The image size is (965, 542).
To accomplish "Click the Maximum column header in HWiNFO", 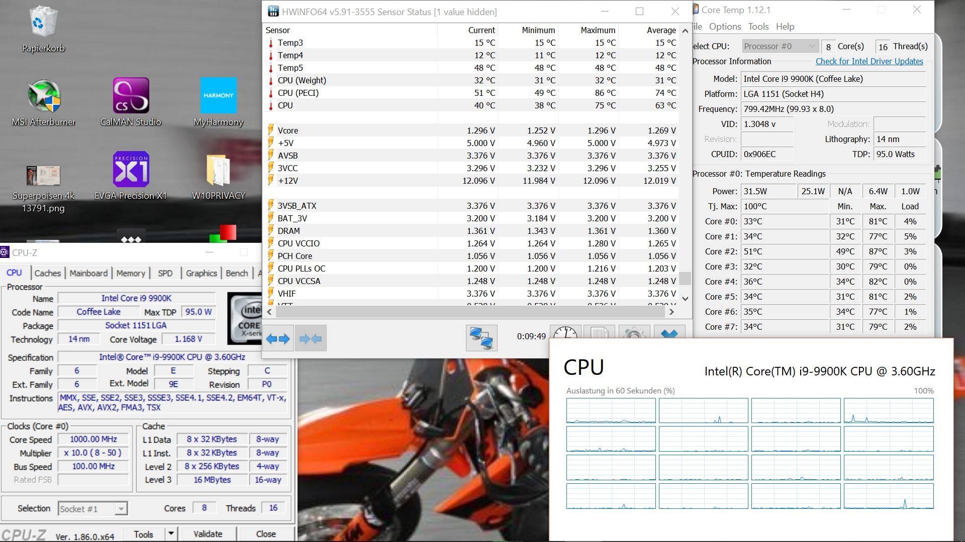I will pyautogui.click(x=588, y=30).
